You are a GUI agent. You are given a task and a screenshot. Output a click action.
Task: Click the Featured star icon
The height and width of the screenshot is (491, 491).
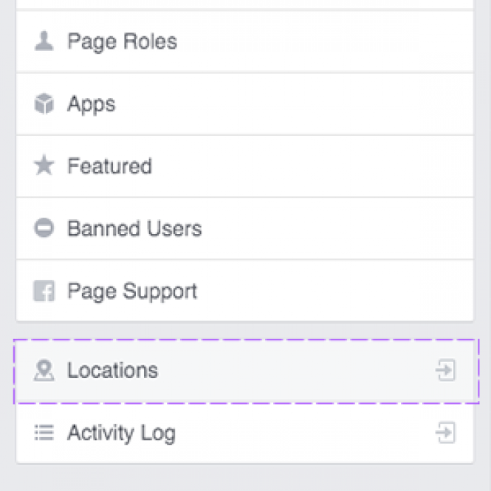pyautogui.click(x=44, y=165)
